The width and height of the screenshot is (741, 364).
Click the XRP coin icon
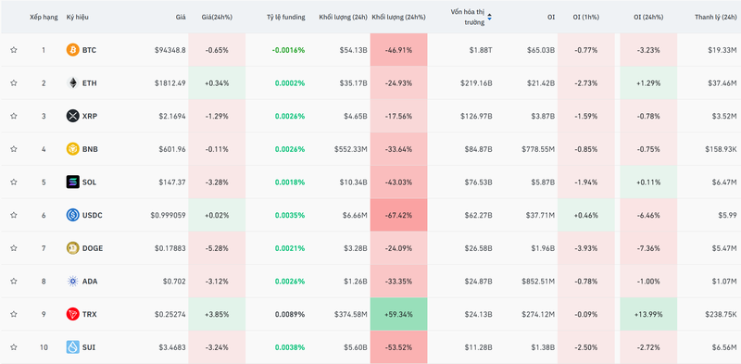pos(73,116)
